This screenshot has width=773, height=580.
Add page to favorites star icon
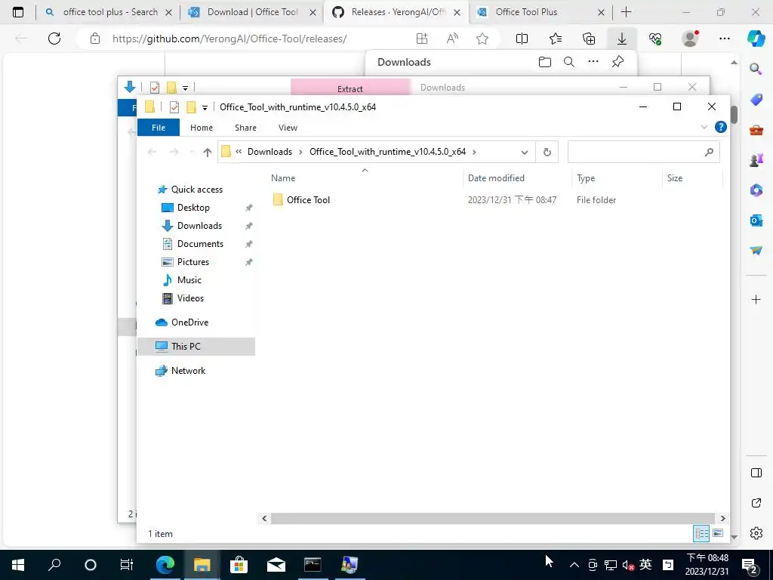[482, 39]
